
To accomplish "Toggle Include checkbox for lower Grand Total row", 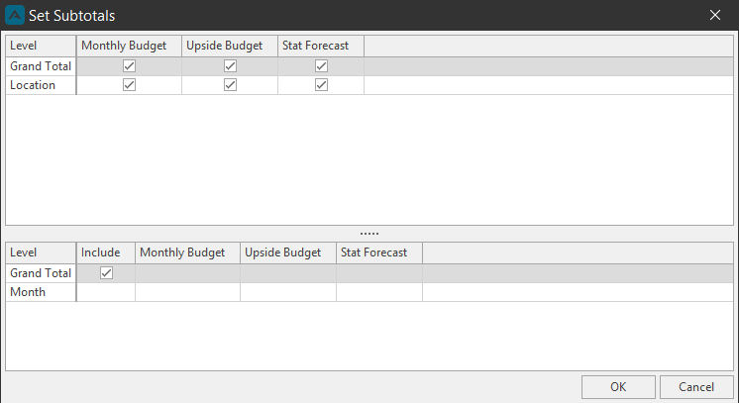I will point(107,273).
